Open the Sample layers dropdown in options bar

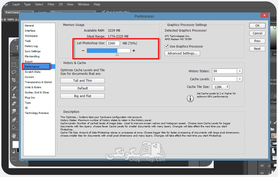(72, 12)
